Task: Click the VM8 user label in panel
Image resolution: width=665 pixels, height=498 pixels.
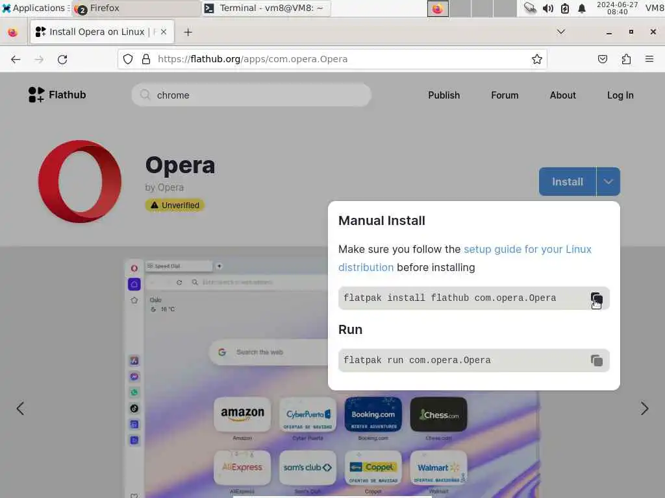Action: tap(655, 8)
